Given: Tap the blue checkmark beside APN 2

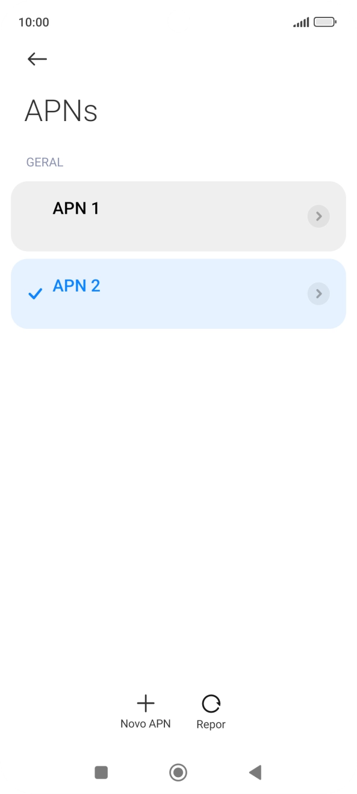Looking at the screenshot, I should point(36,294).
